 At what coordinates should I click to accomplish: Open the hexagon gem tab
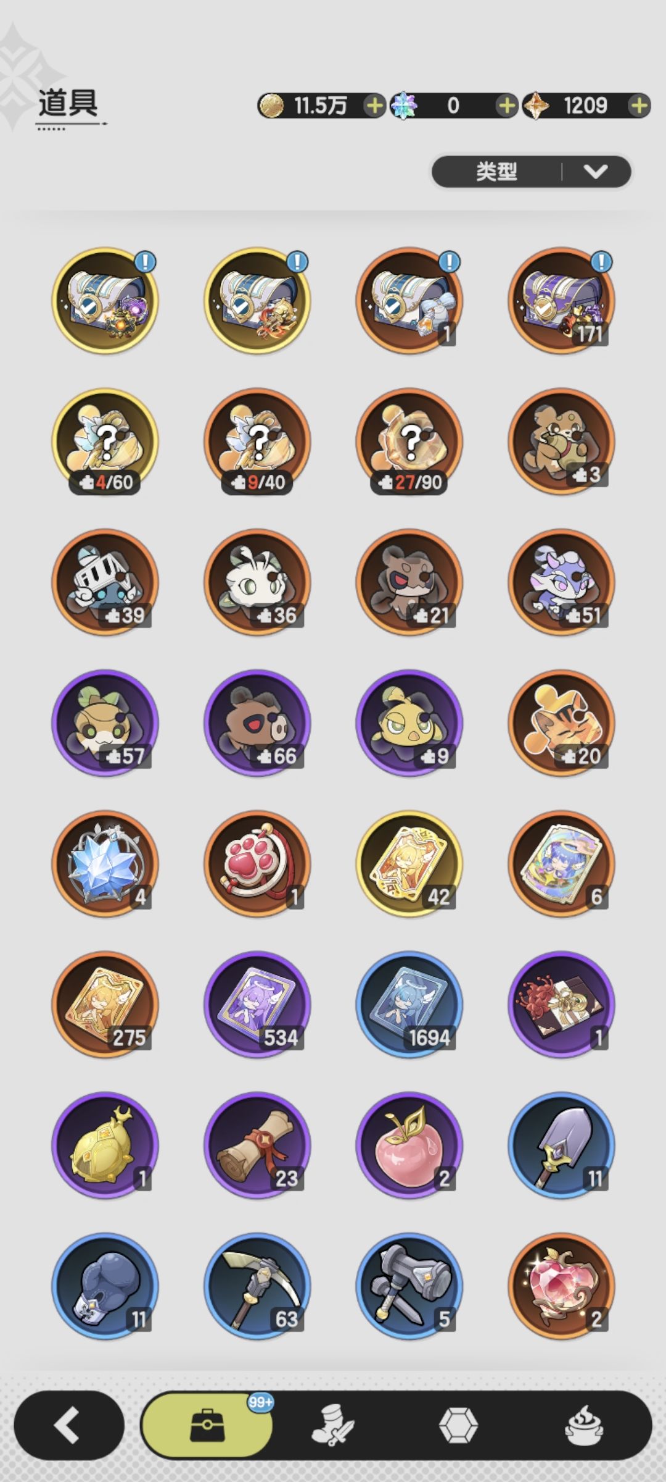458,1425
